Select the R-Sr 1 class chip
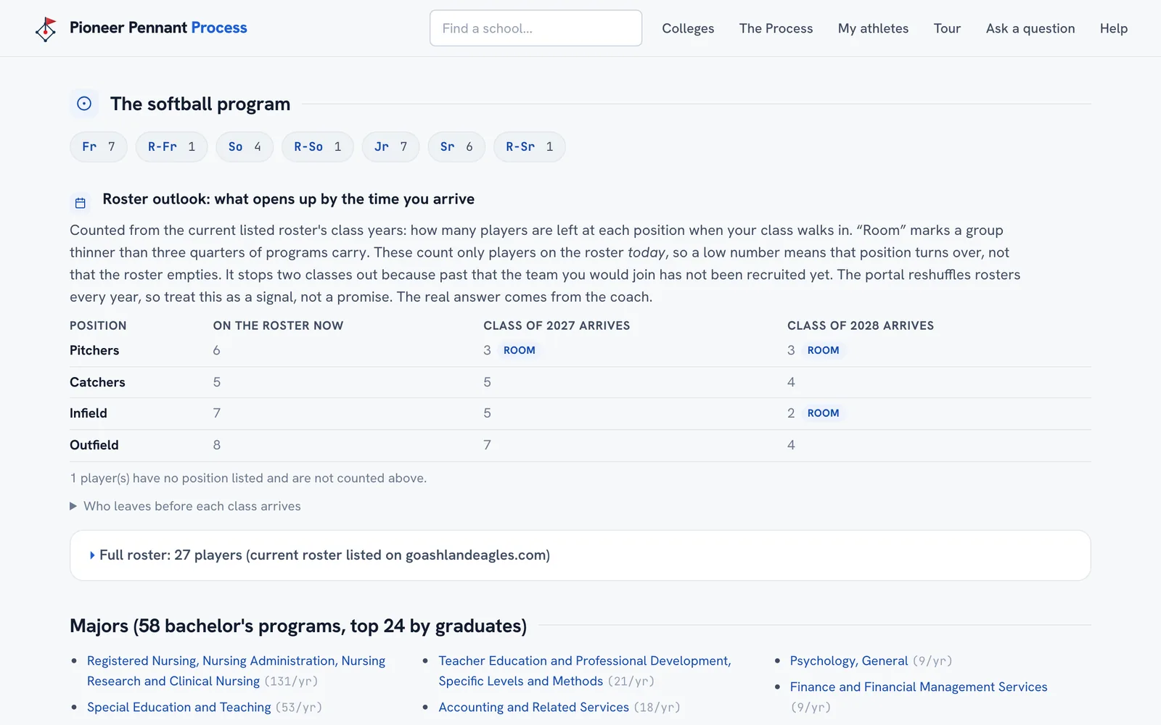 [x=529, y=147]
